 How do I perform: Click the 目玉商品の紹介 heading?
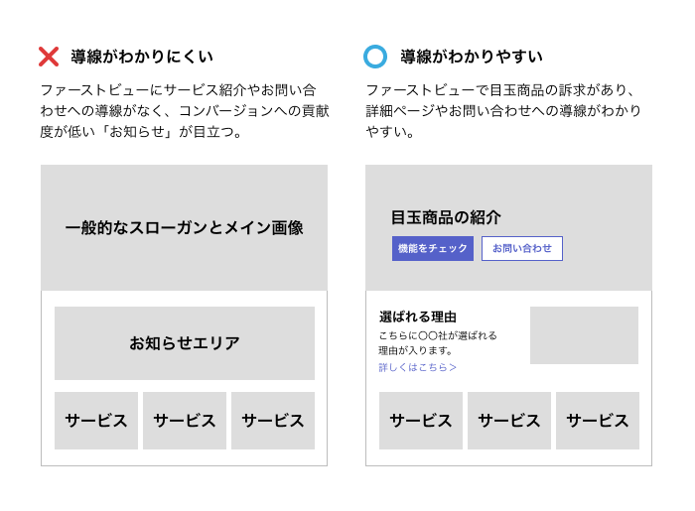(446, 217)
